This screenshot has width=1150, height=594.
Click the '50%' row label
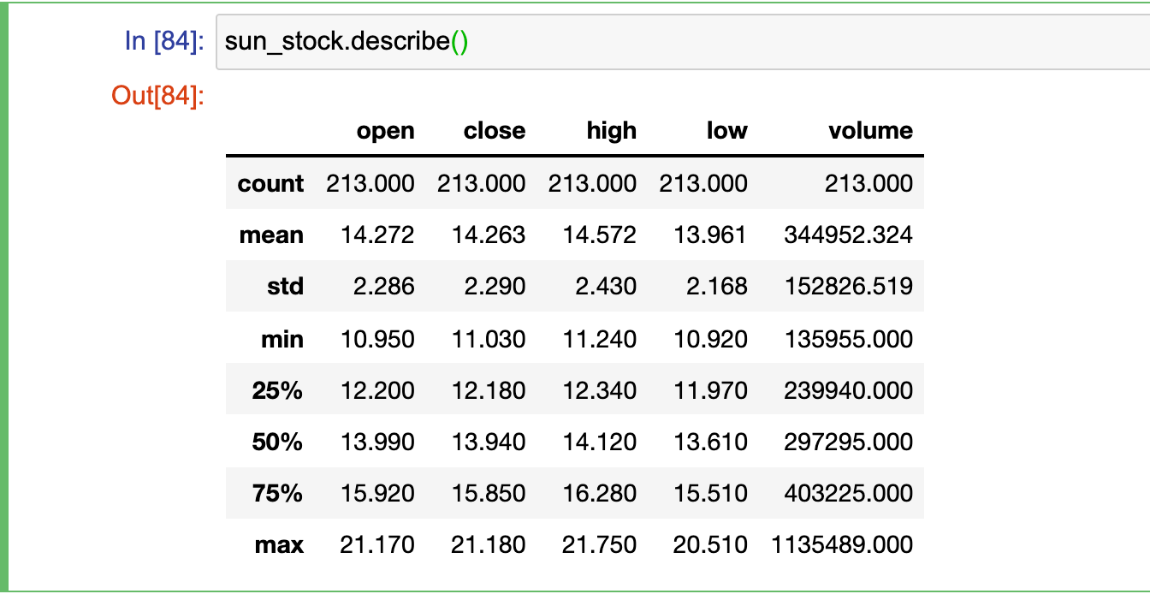click(x=277, y=442)
